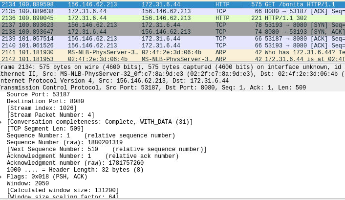Expand the Flags 0x018 (PSH, ACK) arrow
The width and height of the screenshot is (345, 200).
(x=2, y=177)
